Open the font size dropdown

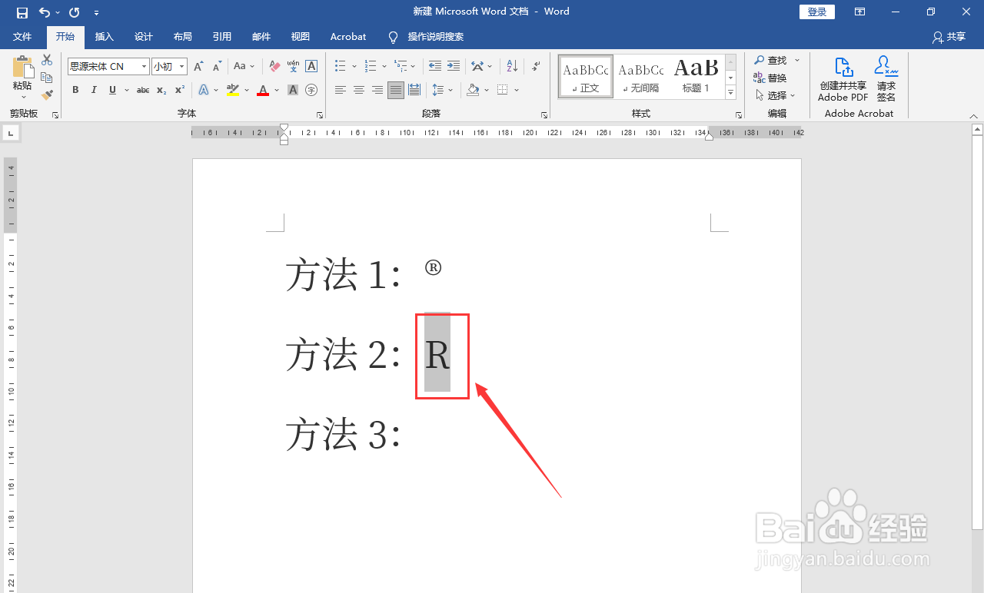coord(181,66)
